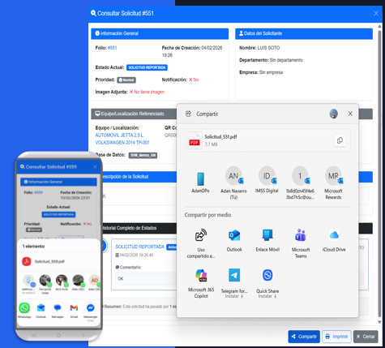Open AUTOMOVIL JETTA 2.5 L equipment link
The height and width of the screenshot is (348, 385).
pyautogui.click(x=122, y=139)
